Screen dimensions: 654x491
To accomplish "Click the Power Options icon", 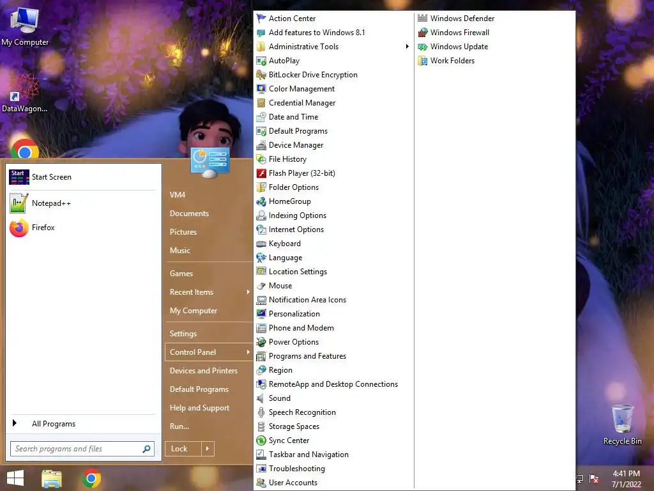I will (261, 342).
